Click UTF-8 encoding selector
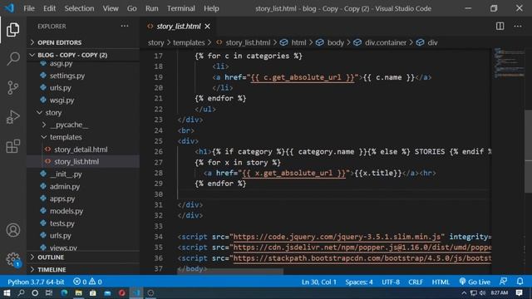The width and height of the screenshot is (532, 299). 391,282
